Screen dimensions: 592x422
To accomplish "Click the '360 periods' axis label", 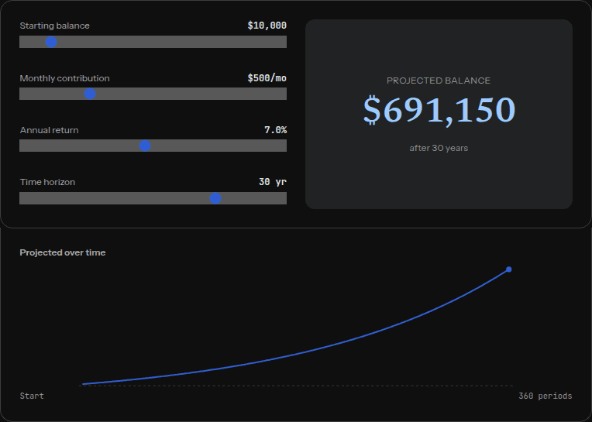I will [x=546, y=396].
